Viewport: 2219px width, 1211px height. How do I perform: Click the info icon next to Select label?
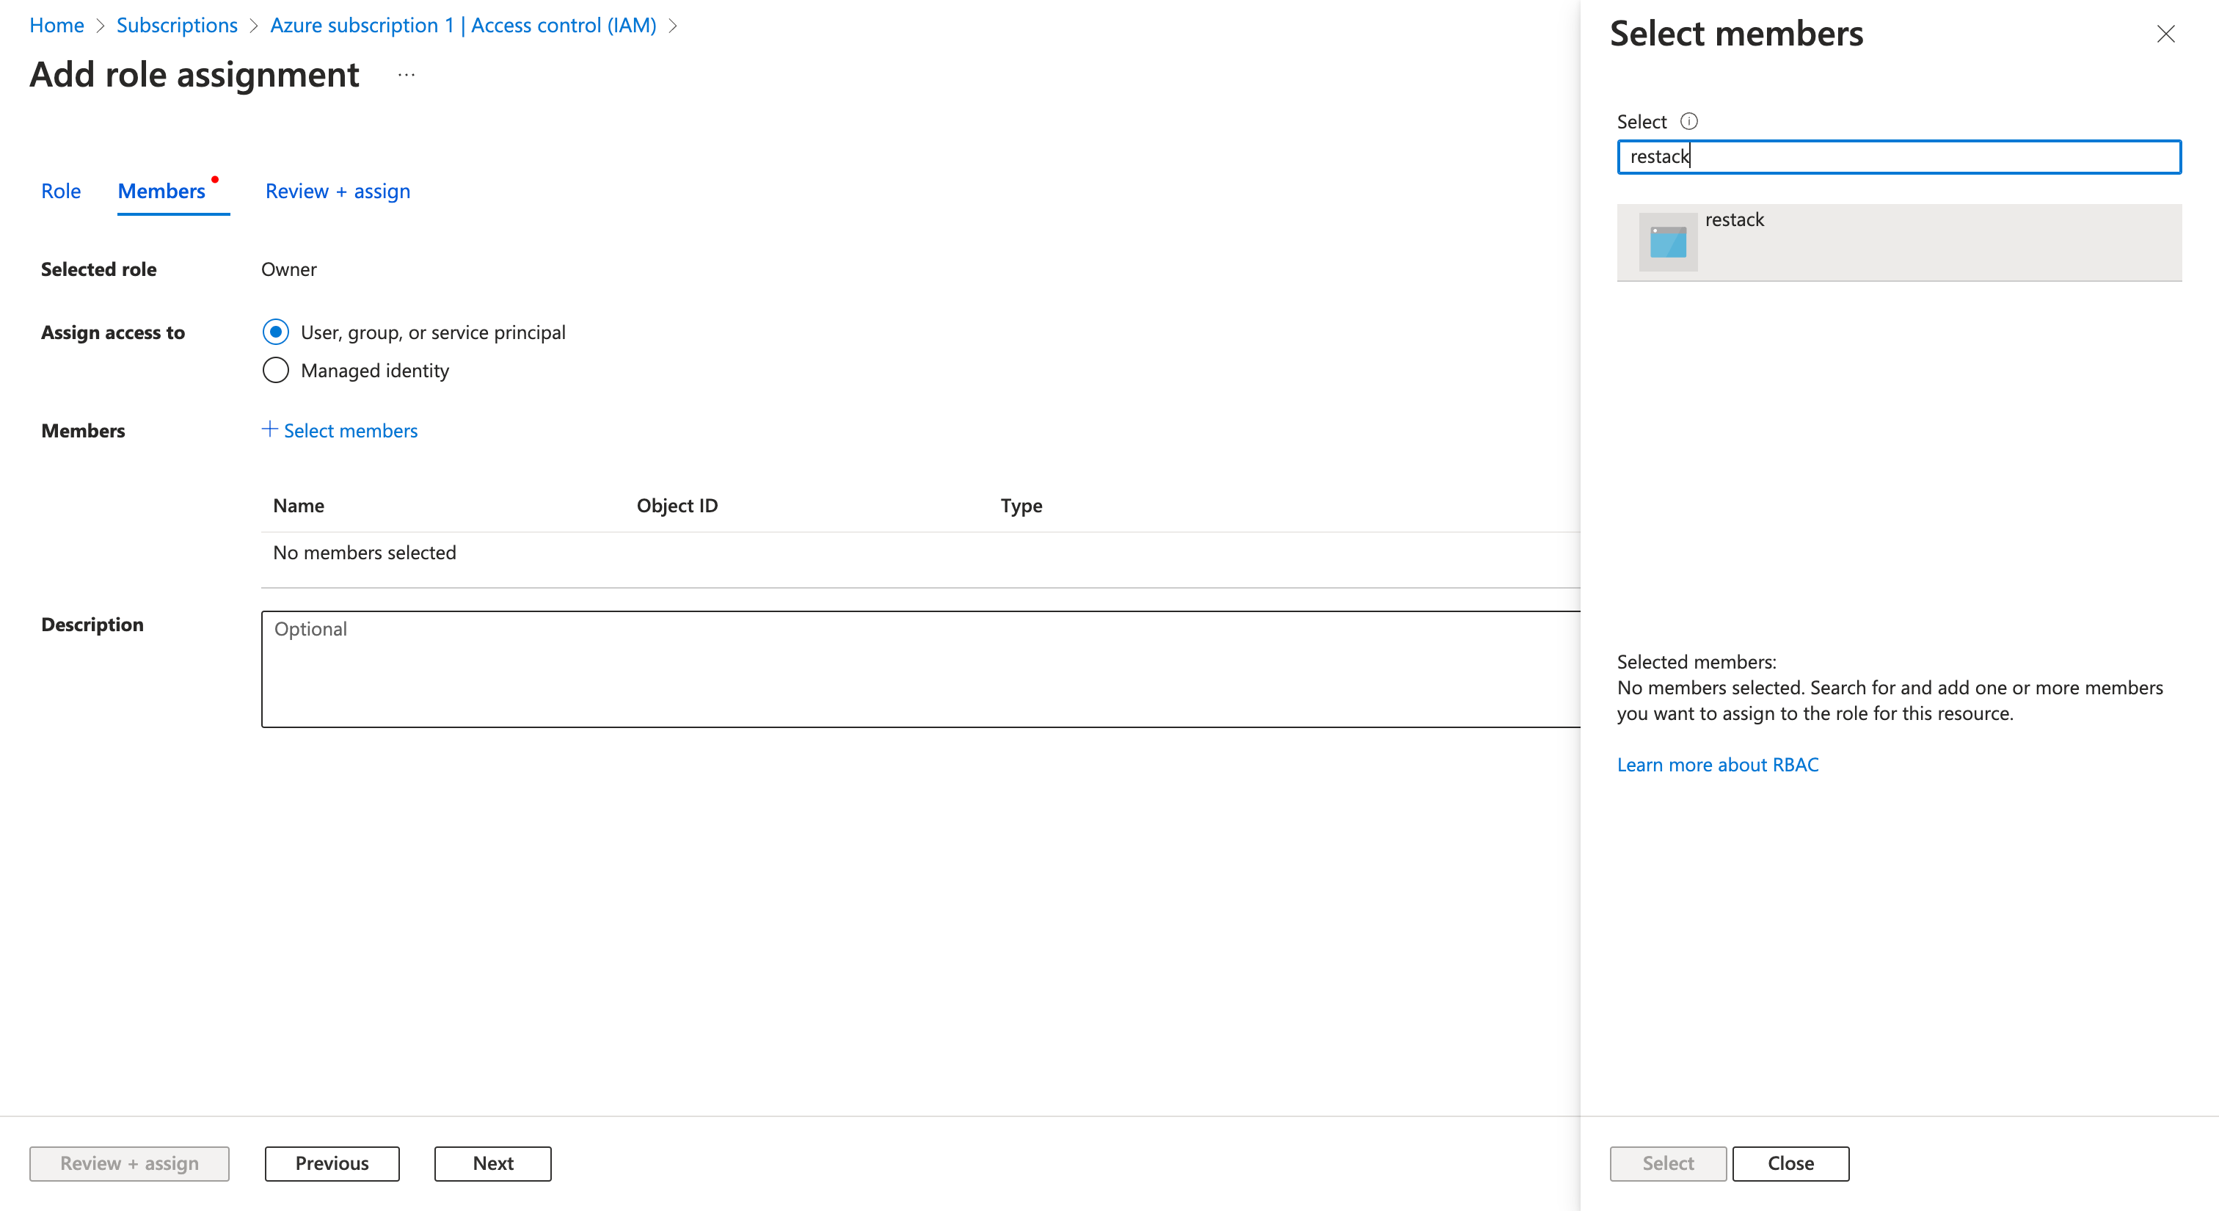1691,121
